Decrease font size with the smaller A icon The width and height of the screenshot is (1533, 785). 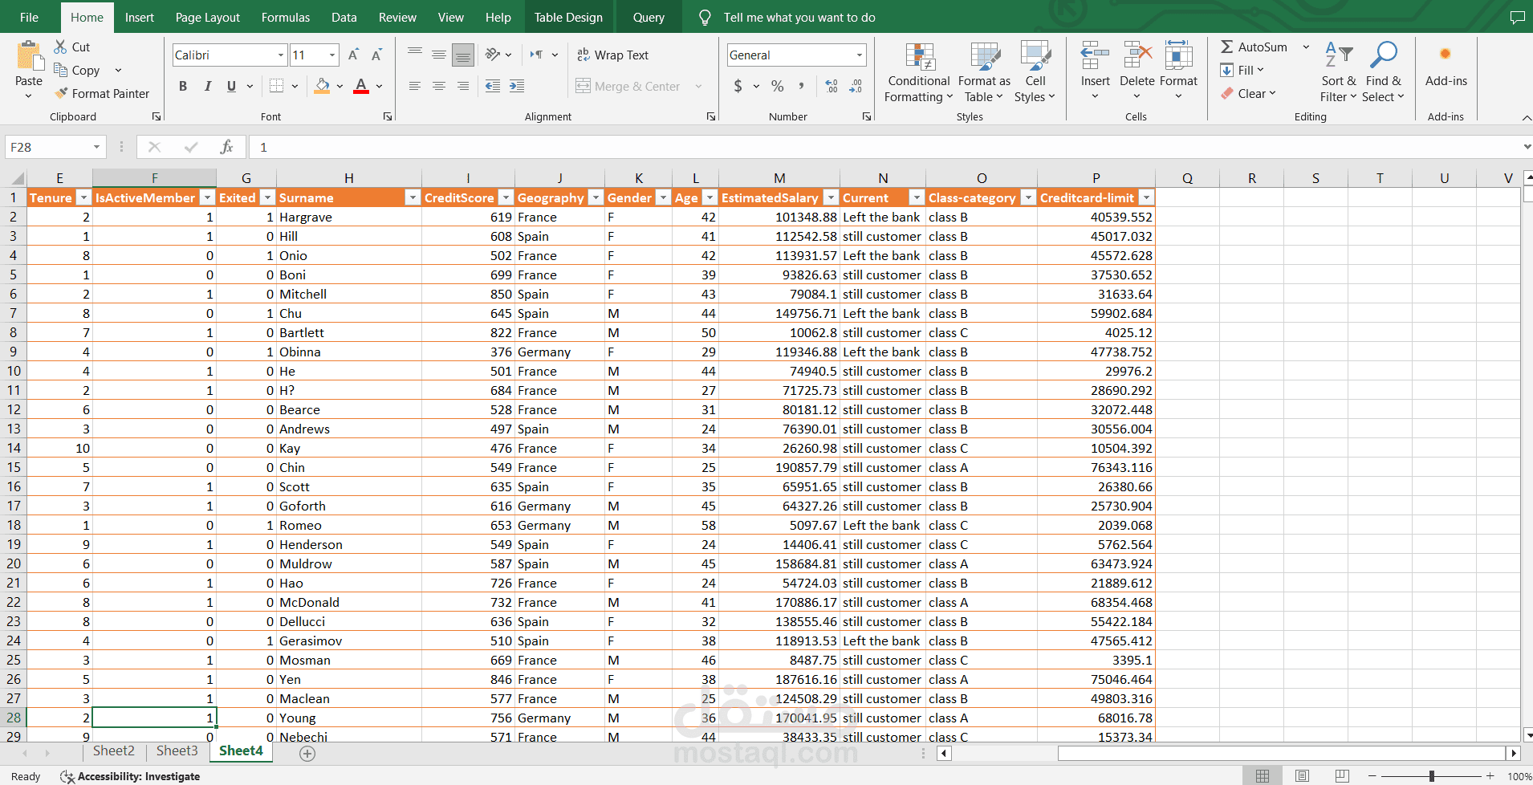pos(376,55)
